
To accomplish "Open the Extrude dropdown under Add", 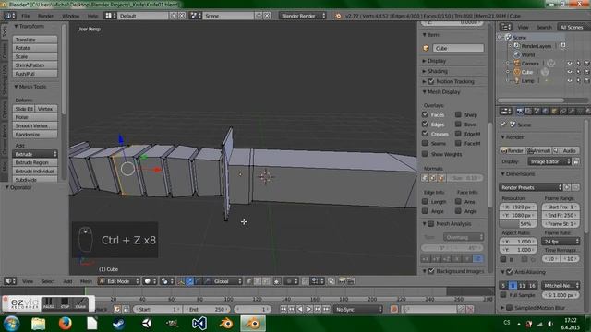I will [x=35, y=154].
